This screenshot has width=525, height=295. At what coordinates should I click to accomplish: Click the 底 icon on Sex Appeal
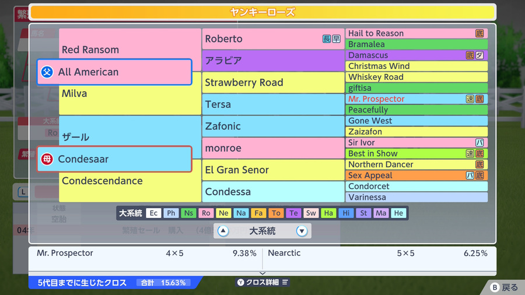tap(480, 175)
